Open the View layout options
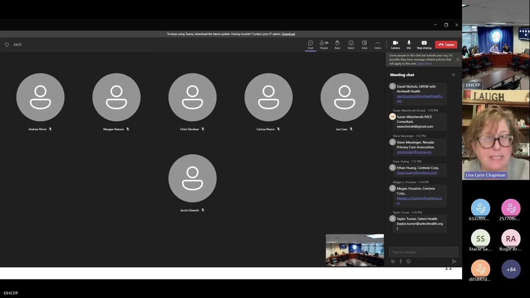 click(x=364, y=44)
